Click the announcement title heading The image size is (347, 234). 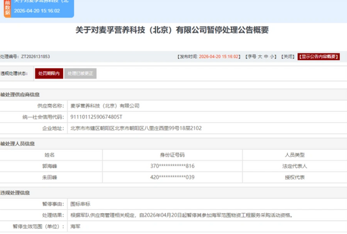(x=173, y=29)
